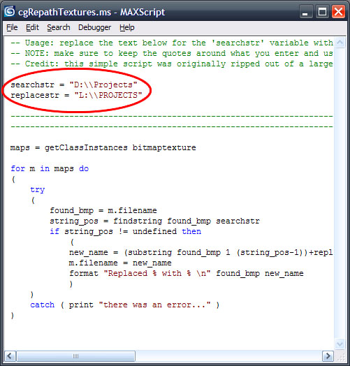Open the File menu

(x=12, y=27)
